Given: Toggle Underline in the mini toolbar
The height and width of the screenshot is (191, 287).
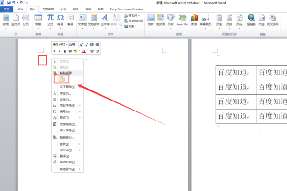Looking at the screenshot, I should pyautogui.click(x=65, y=51).
